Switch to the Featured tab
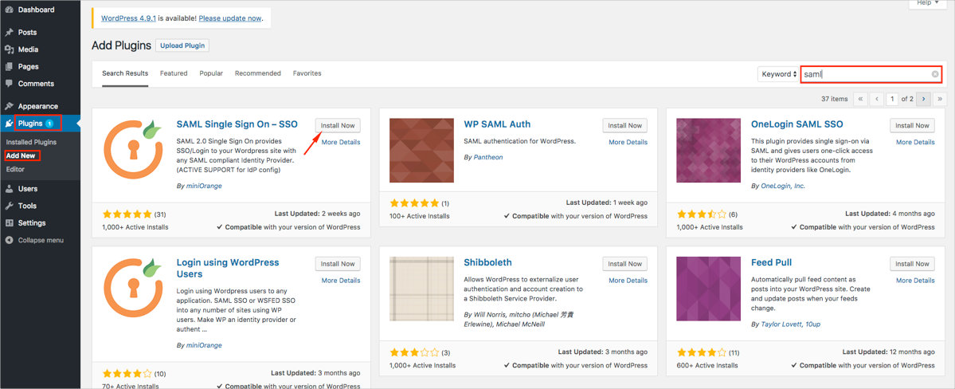The height and width of the screenshot is (389, 955). pyautogui.click(x=174, y=73)
